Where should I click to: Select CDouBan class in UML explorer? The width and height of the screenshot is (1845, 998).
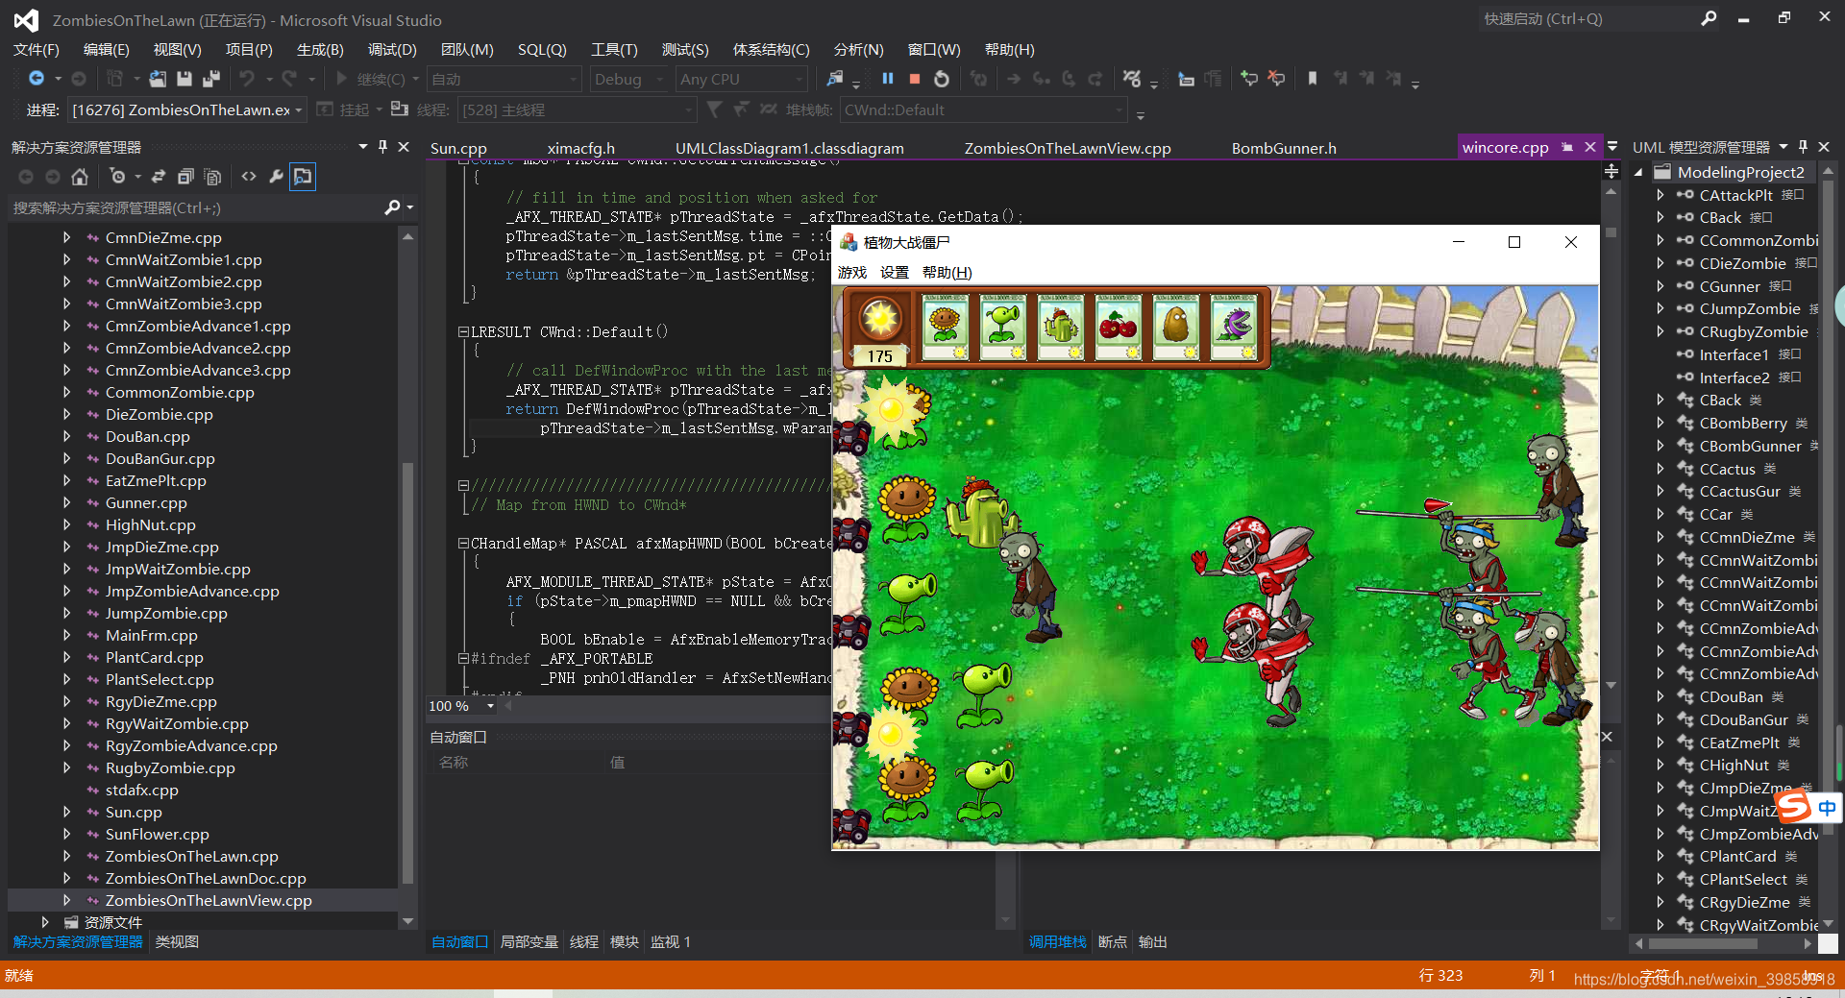click(1731, 697)
